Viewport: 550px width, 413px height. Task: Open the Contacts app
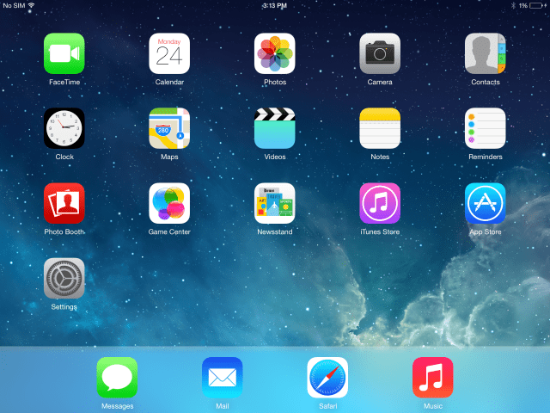[x=485, y=53]
